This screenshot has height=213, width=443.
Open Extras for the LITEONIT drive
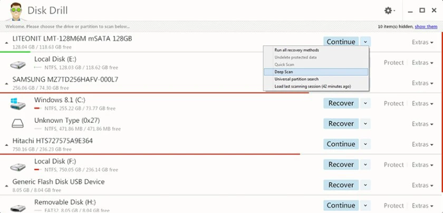[x=422, y=42]
